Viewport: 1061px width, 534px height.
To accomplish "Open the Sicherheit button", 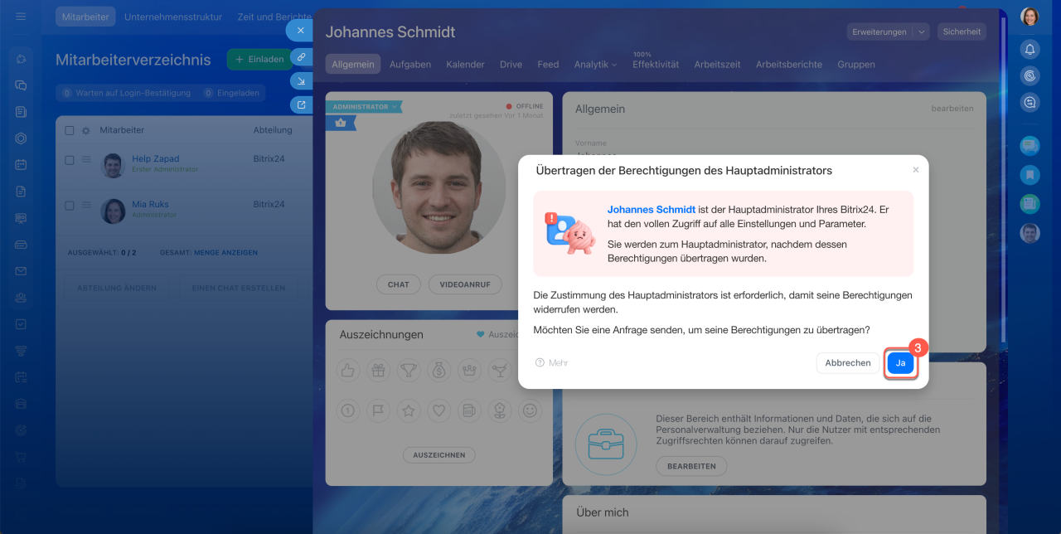I will click(962, 32).
